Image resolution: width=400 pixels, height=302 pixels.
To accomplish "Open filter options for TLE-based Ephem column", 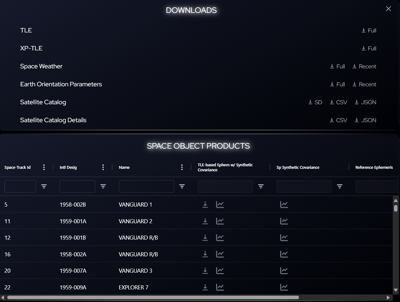I will point(261,186).
